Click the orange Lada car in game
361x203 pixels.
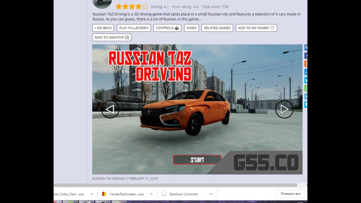coord(185,112)
